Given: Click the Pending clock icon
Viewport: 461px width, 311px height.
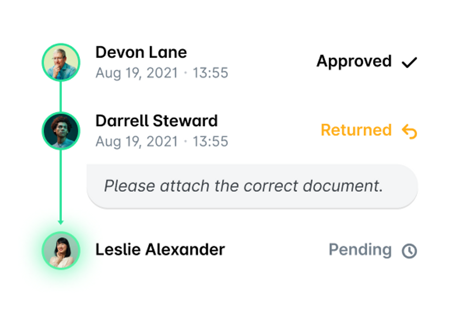Looking at the screenshot, I should click(409, 251).
